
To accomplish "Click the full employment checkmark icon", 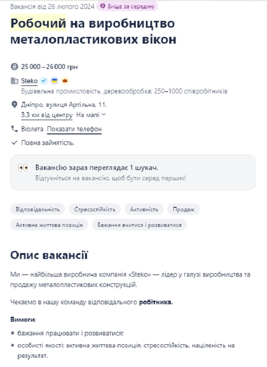I will (x=14, y=143).
